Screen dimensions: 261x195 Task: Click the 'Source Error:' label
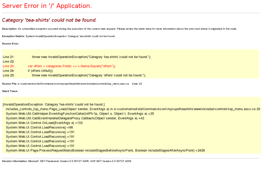tap(10, 44)
